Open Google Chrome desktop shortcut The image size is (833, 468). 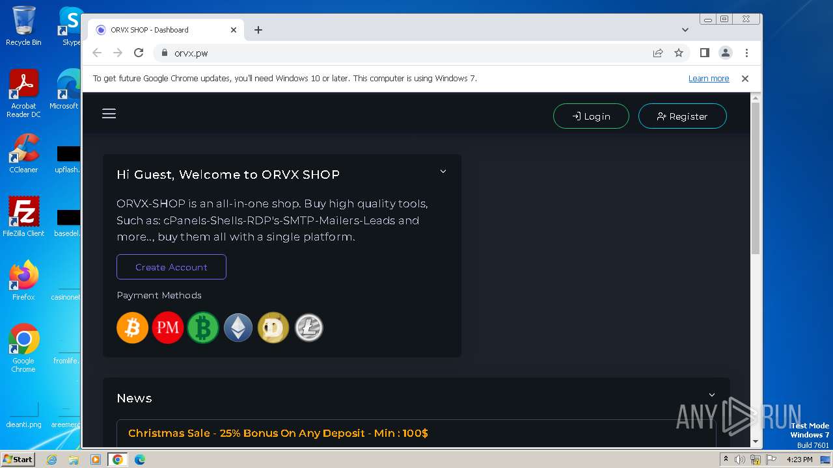23,348
